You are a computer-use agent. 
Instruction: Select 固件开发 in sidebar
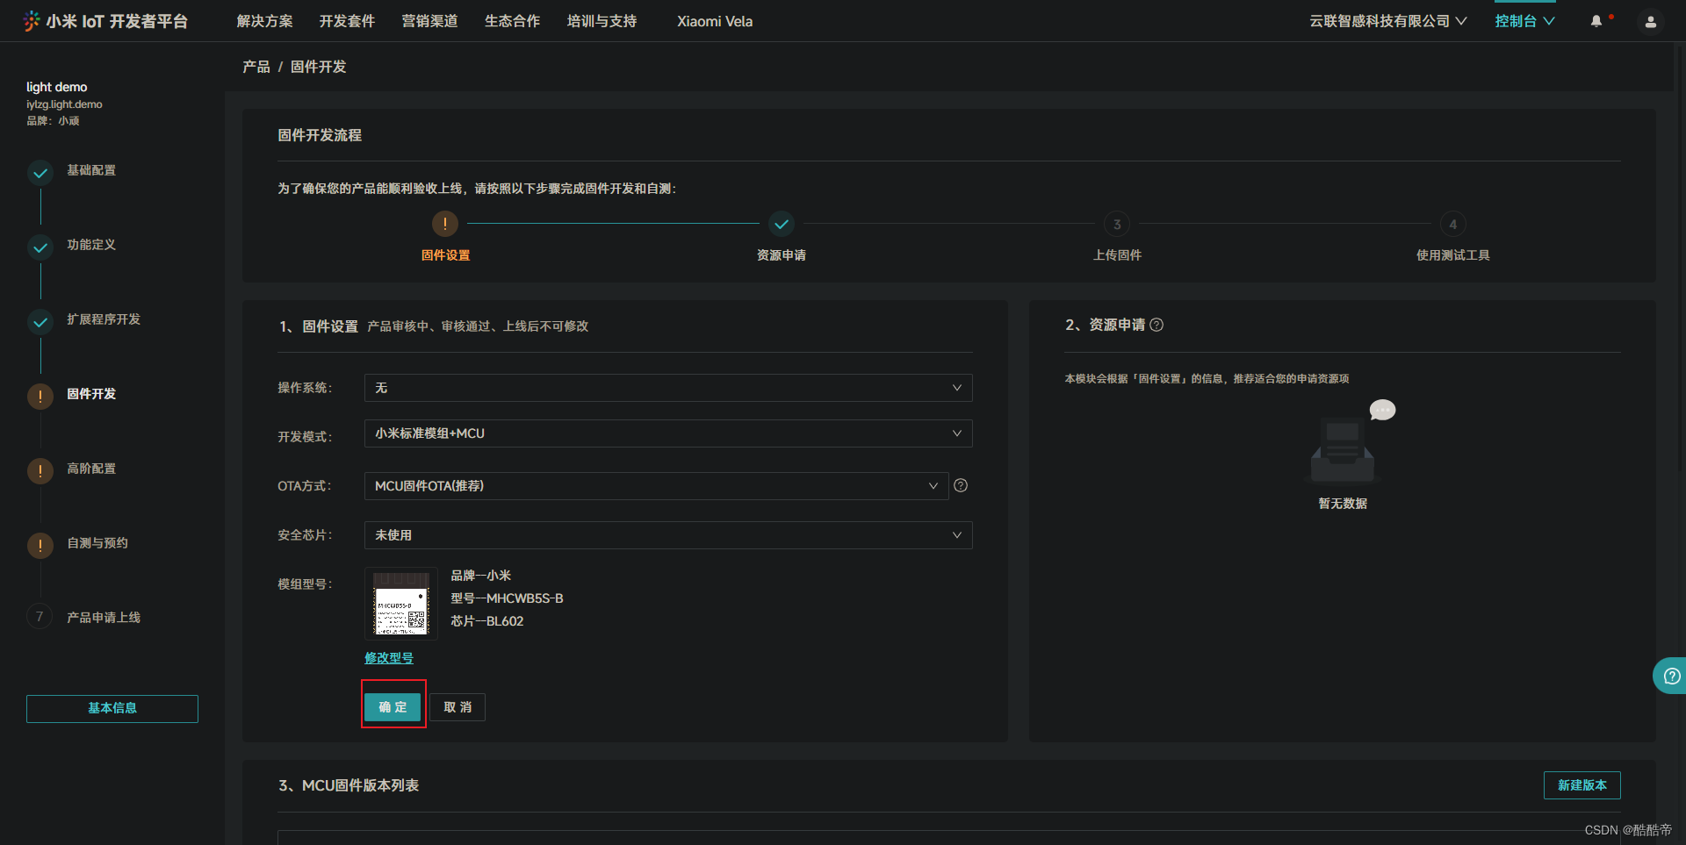tap(91, 394)
